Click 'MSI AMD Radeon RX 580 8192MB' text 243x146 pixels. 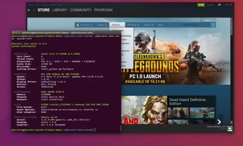[60, 74]
